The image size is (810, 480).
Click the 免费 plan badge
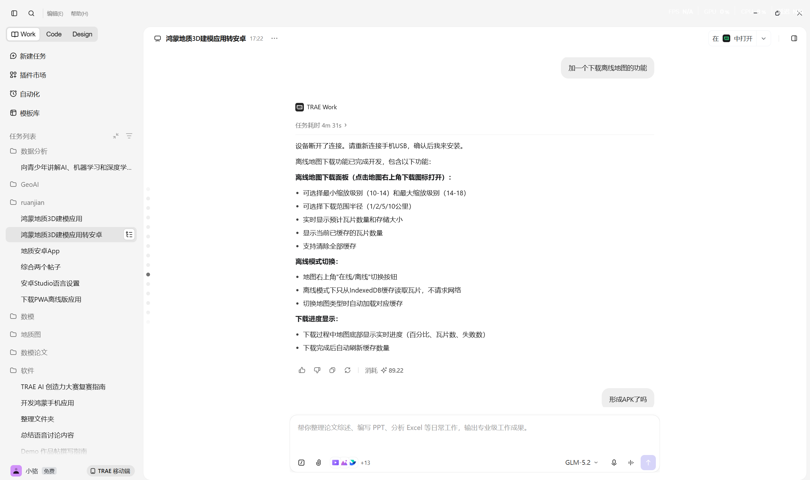click(x=49, y=471)
